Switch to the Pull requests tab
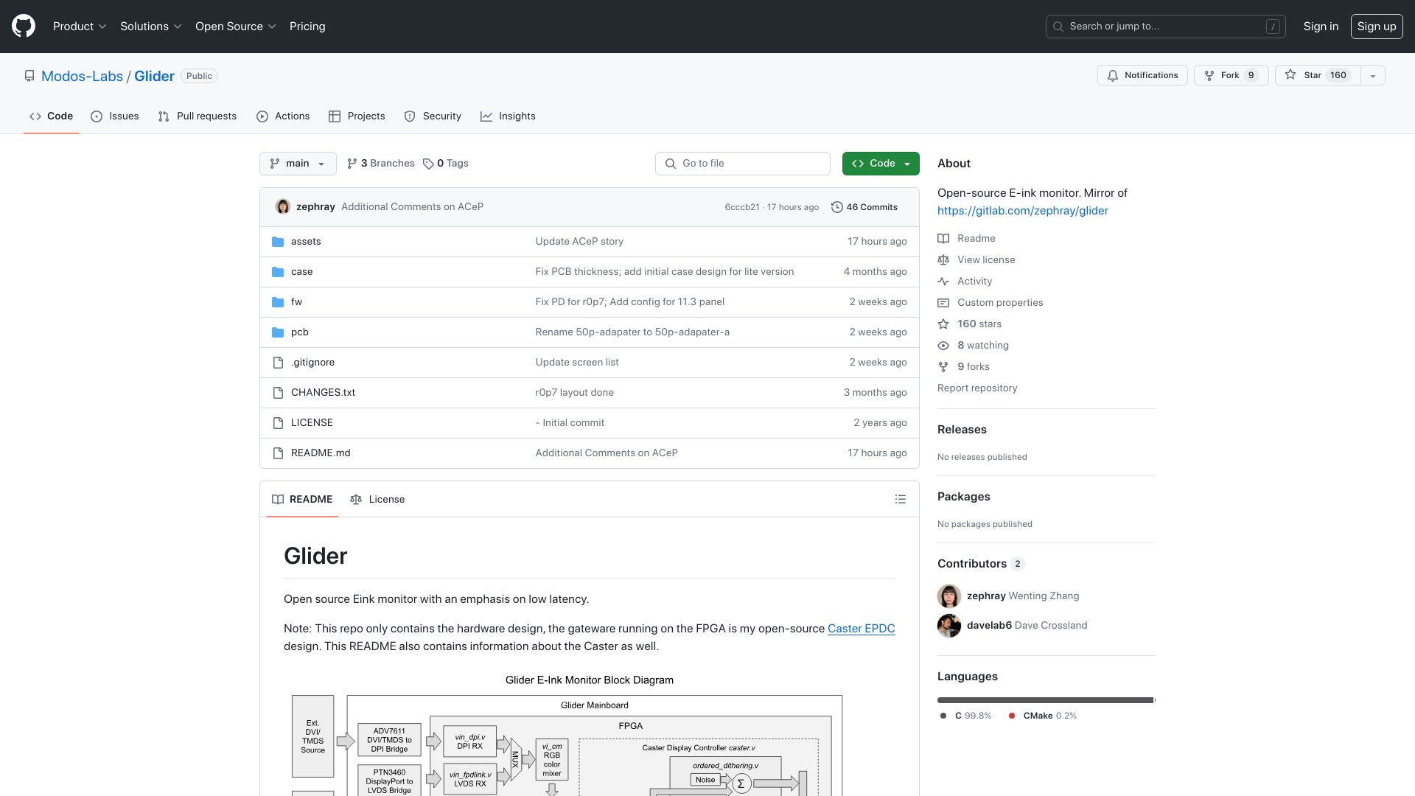 point(198,116)
